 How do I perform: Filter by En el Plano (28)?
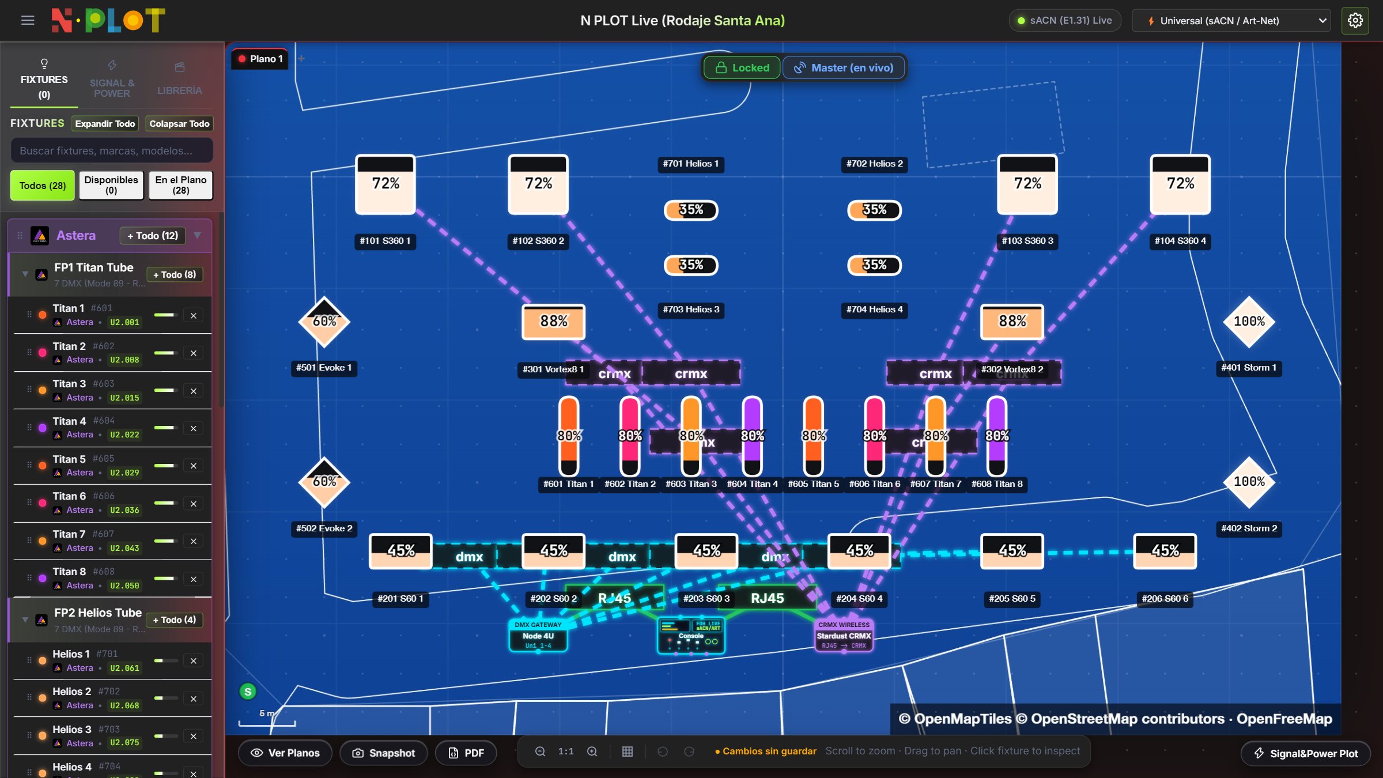[181, 186]
